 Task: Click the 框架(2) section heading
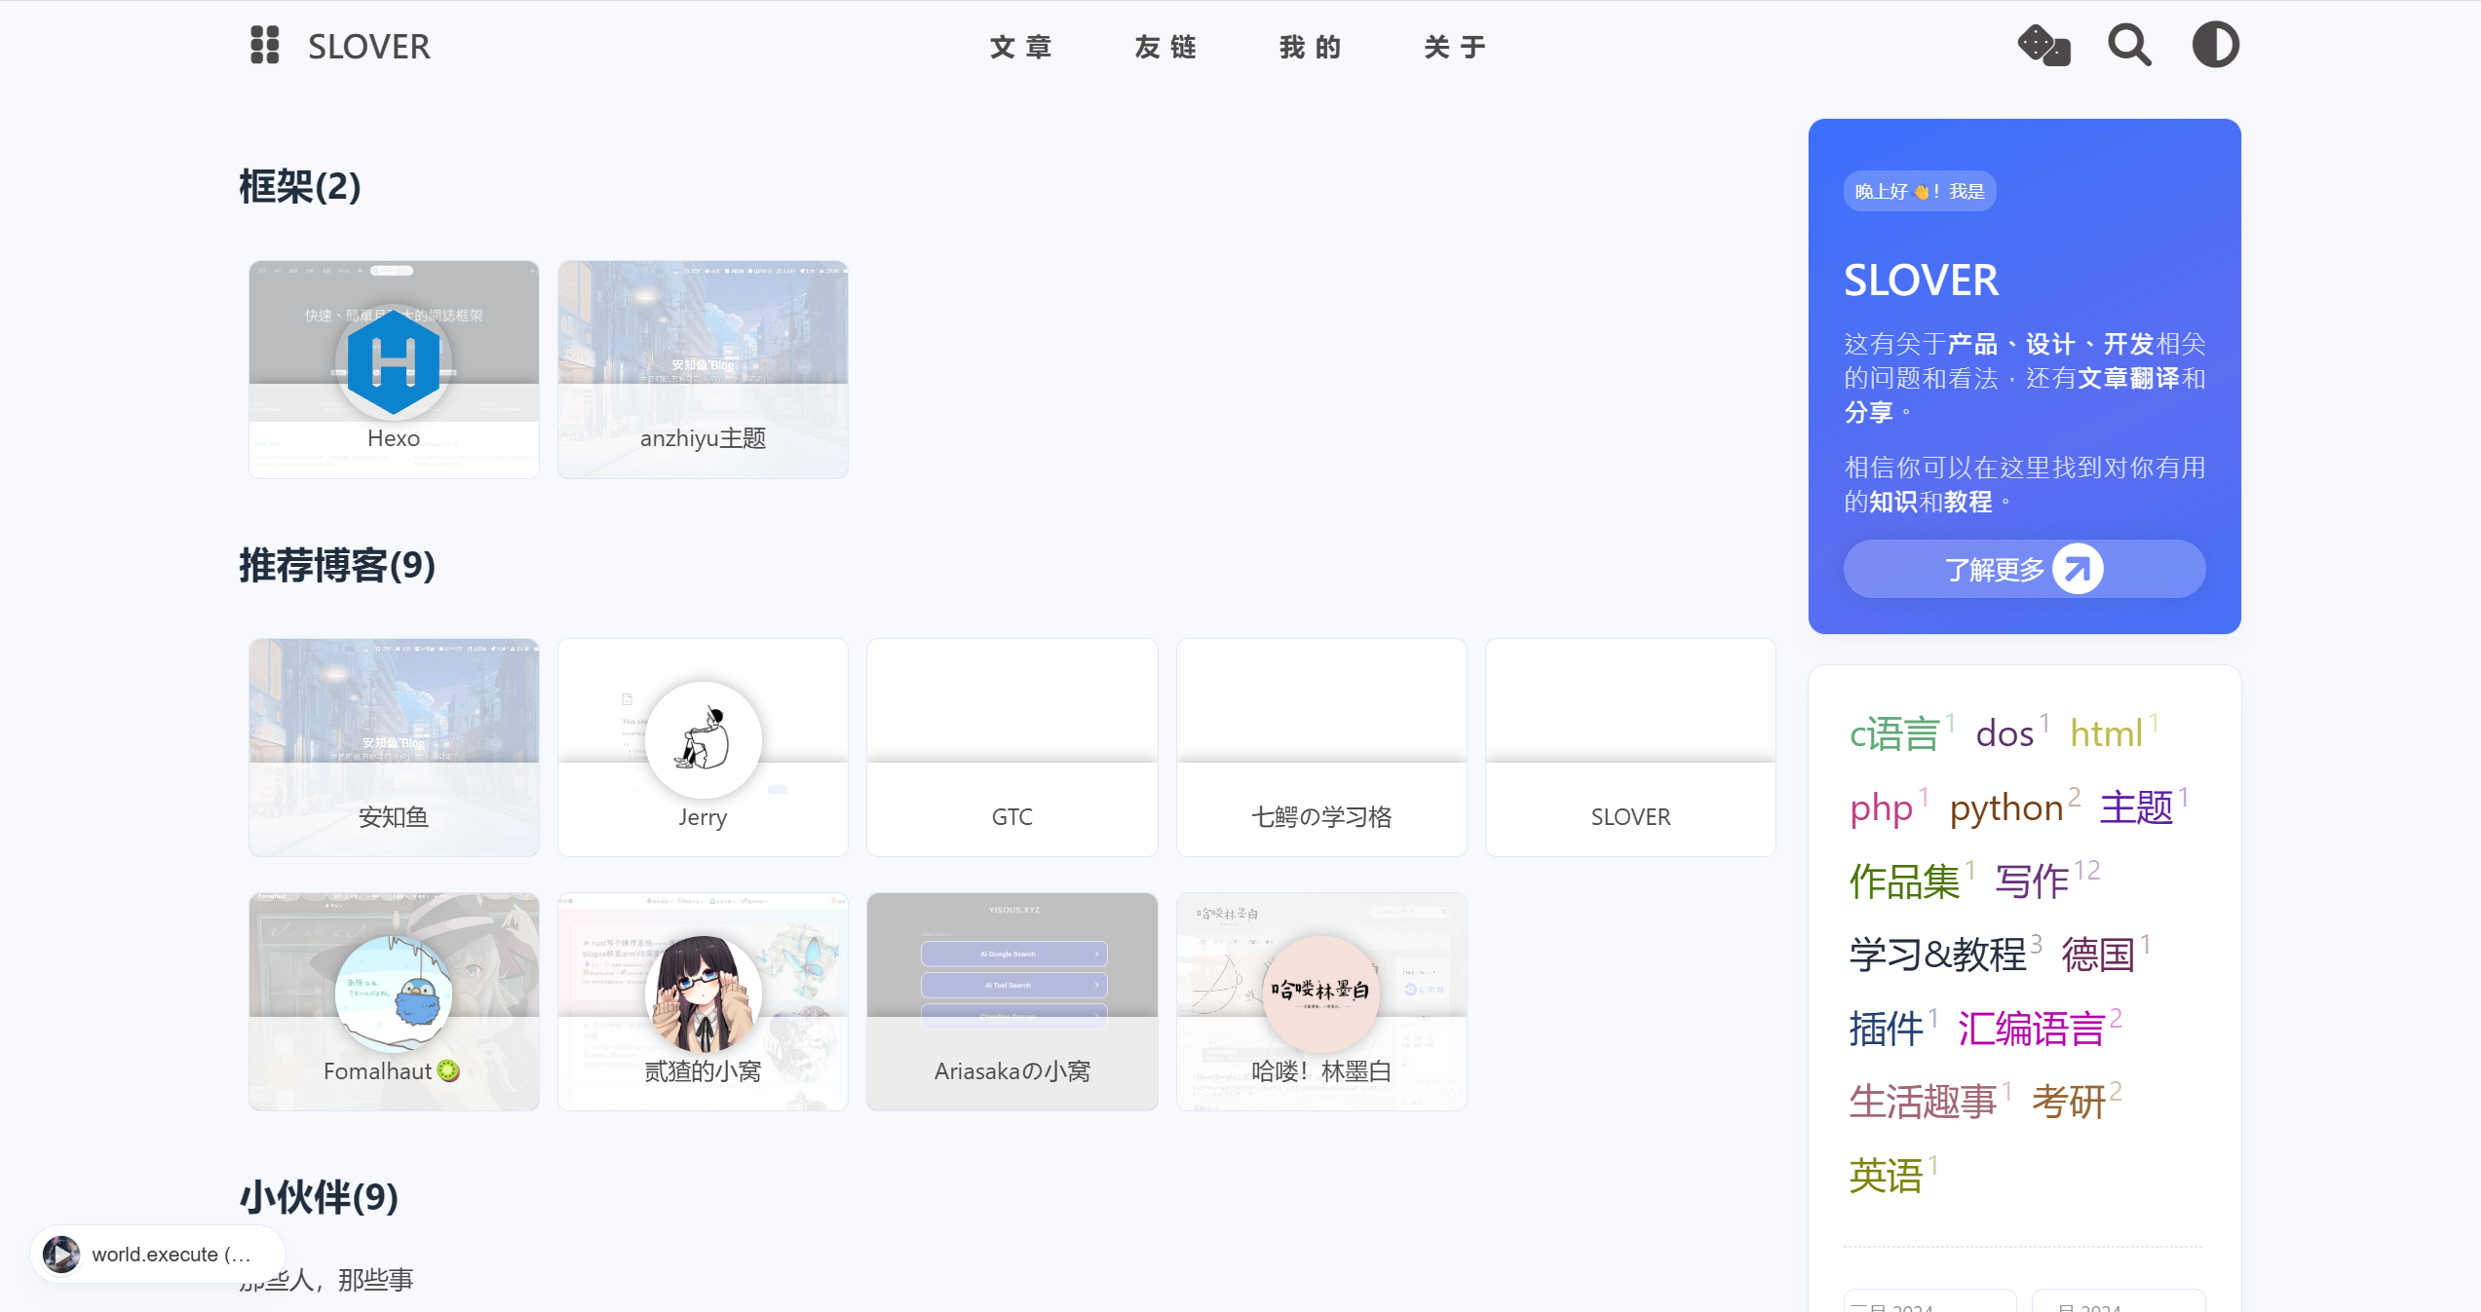[300, 186]
